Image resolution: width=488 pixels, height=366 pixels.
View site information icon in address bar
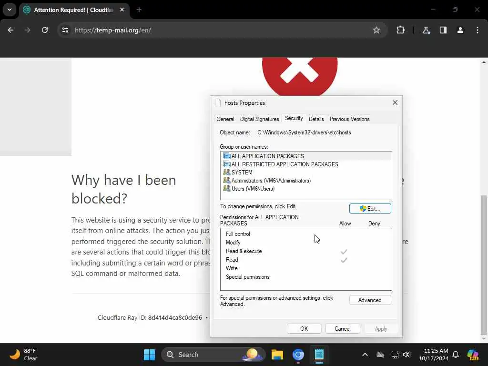pos(65,30)
